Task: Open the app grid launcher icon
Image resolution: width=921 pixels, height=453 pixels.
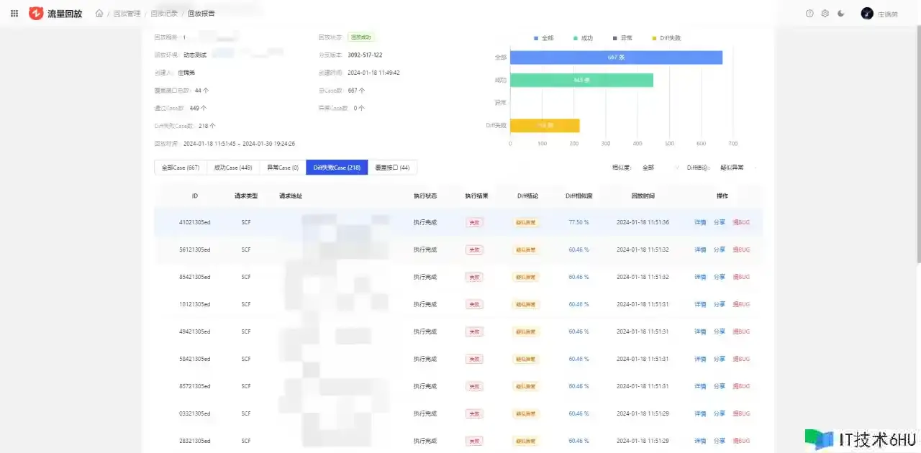Action: pos(14,14)
